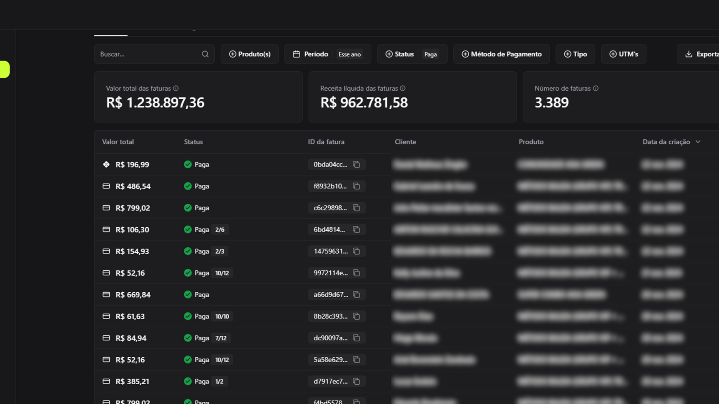Click green check on R$ 154,93 row
The image size is (719, 404).
[188, 251]
